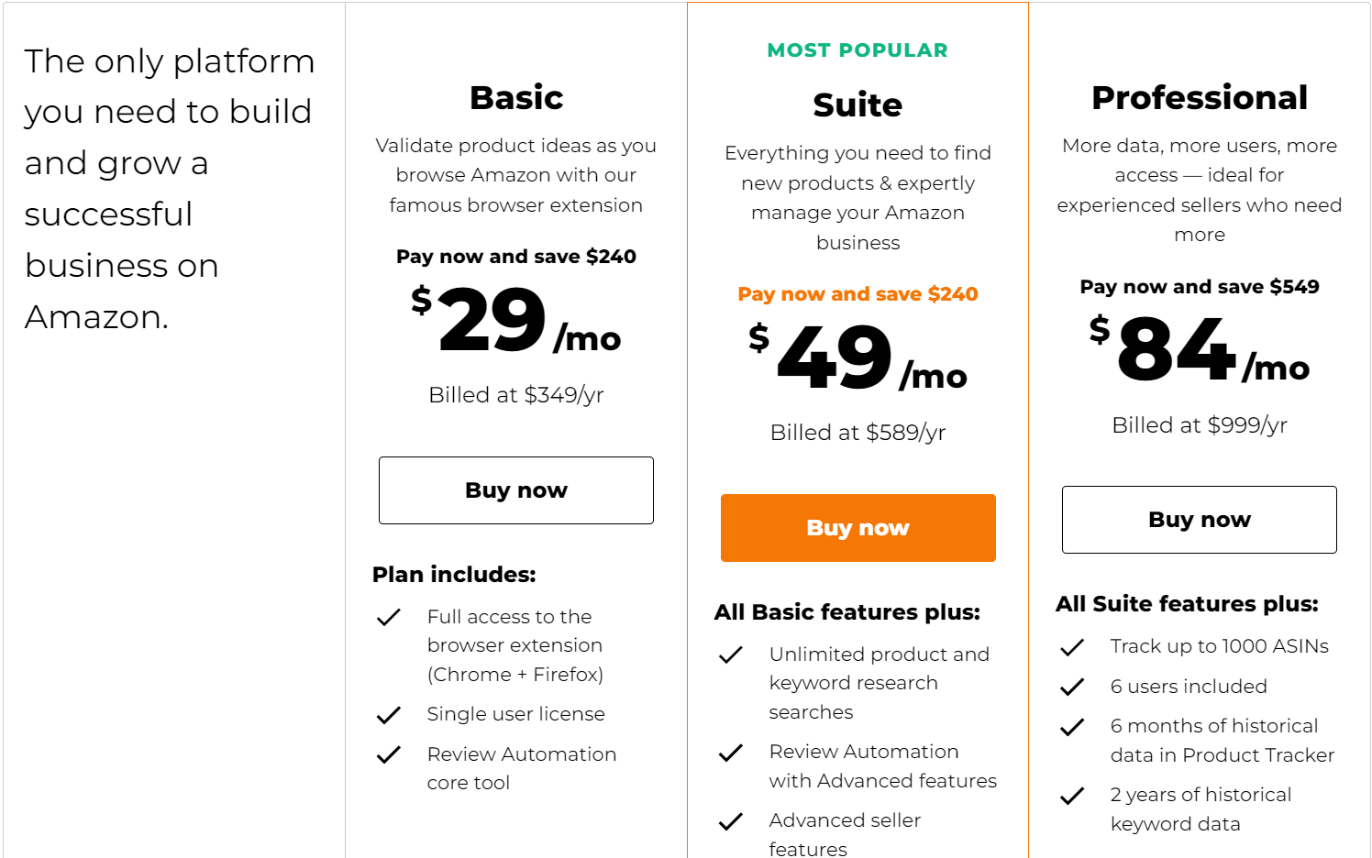Click the Professional plan heading

pyautogui.click(x=1200, y=98)
